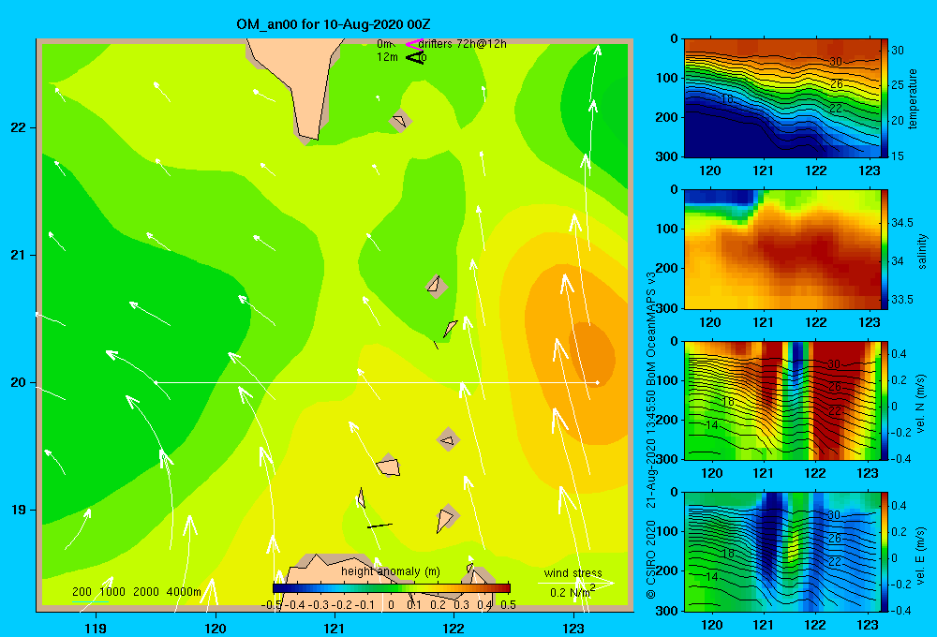937x637 pixels.
Task: Click the '0.2 N/m' wind stress scale value
Action: [572, 592]
